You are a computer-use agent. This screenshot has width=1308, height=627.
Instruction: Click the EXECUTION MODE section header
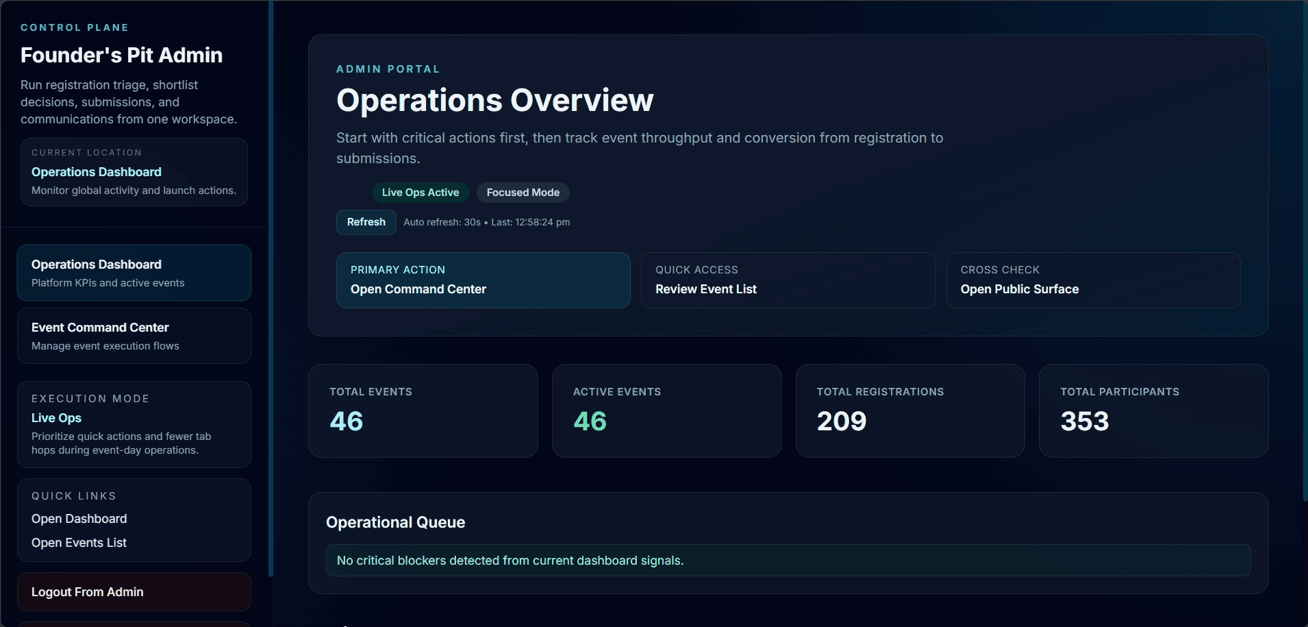click(x=90, y=399)
